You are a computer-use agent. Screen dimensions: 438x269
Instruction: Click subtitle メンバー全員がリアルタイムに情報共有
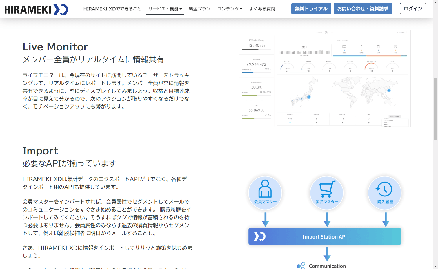93,59
